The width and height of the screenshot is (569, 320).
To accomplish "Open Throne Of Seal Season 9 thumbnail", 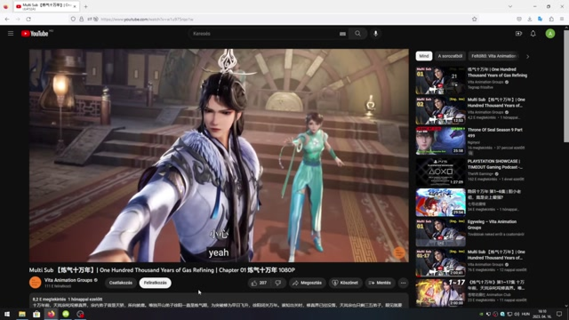I will coord(441,141).
